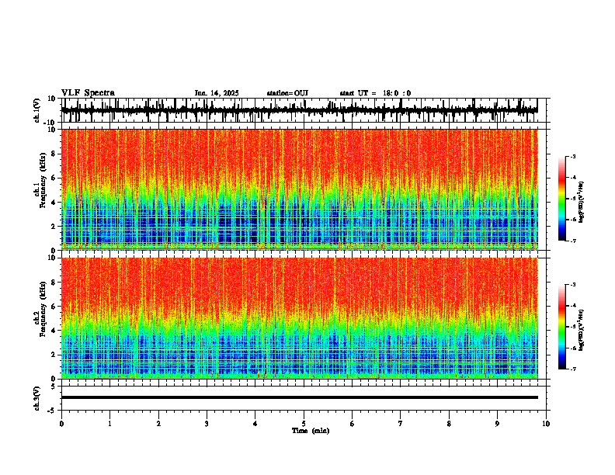Click the "10" tick on the time axis
Viewport: 615px width, 475px height.
(x=546, y=424)
